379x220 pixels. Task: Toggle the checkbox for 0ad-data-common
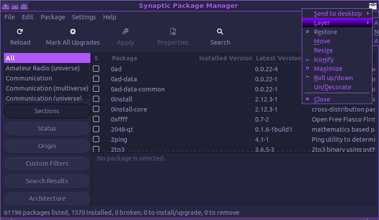pos(96,89)
